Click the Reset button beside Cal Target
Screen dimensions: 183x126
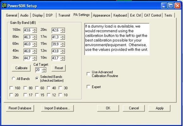tap(59, 68)
